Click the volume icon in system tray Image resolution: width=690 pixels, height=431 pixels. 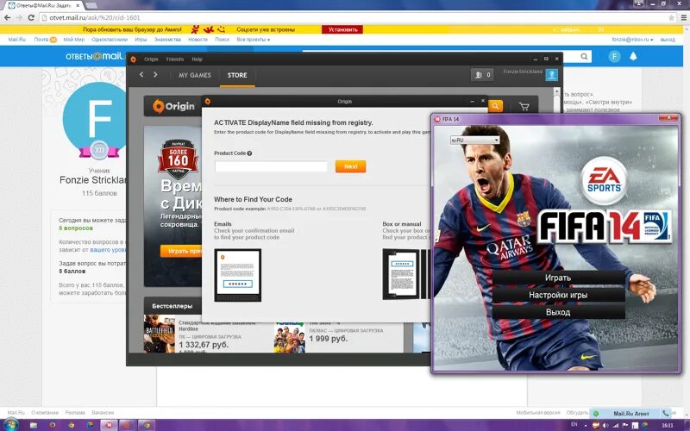[605, 425]
